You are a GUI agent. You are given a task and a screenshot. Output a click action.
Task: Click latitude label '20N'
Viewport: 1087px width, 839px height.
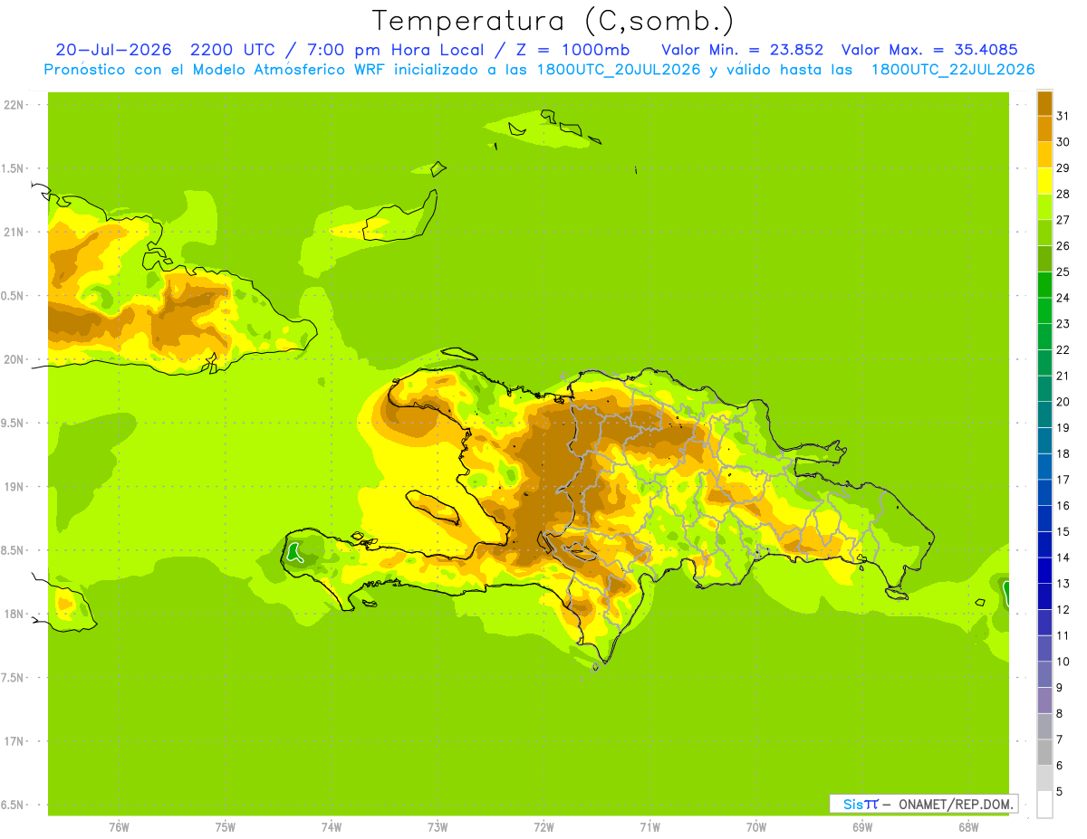[14, 359]
